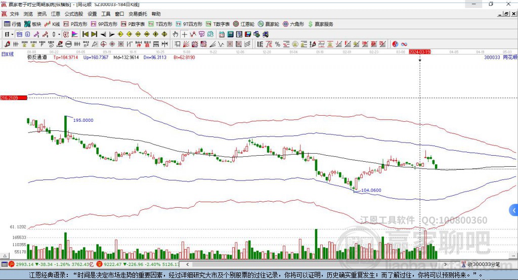Open the 9P四方形 tool
The height and width of the screenshot is (280, 518).
[x=104, y=24]
